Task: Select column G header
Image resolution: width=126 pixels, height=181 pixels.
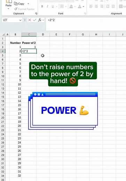Action: pos(83,34)
